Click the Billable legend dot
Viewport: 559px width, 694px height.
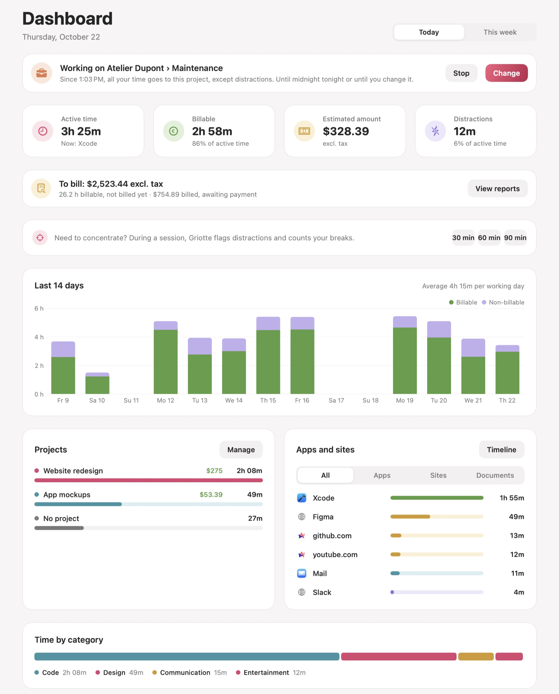(x=451, y=303)
